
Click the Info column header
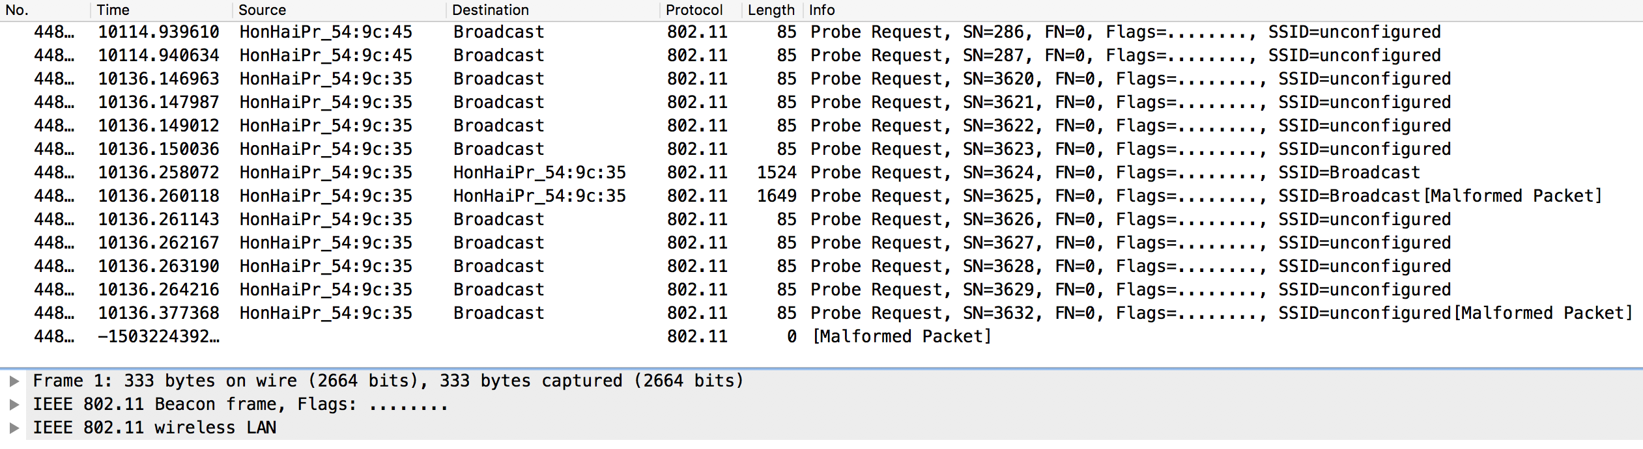pyautogui.click(x=1223, y=10)
